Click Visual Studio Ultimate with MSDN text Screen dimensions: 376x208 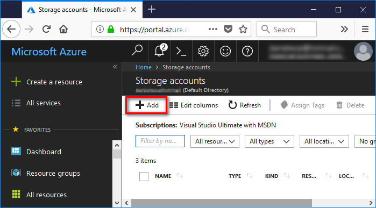[228, 125]
